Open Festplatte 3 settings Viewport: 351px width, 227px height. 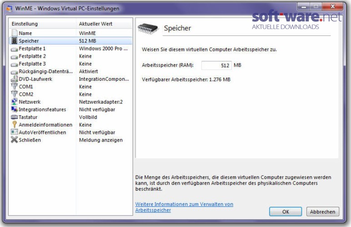[70, 64]
